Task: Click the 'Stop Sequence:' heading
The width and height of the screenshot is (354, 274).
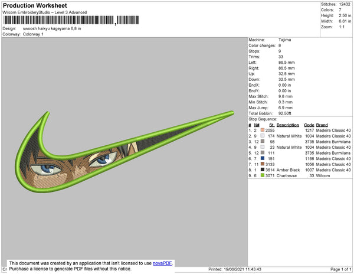Action: [x=263, y=119]
